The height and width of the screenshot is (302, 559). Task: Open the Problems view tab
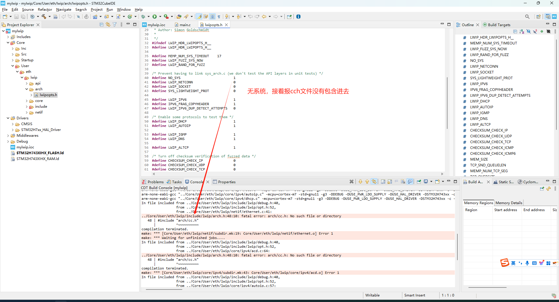(155, 182)
